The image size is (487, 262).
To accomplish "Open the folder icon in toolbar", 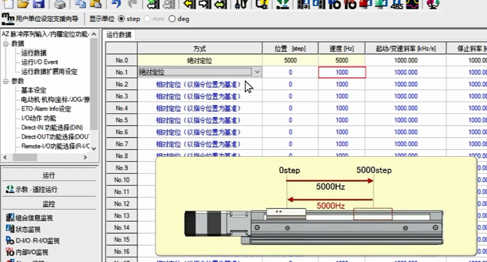I will (24, 4).
